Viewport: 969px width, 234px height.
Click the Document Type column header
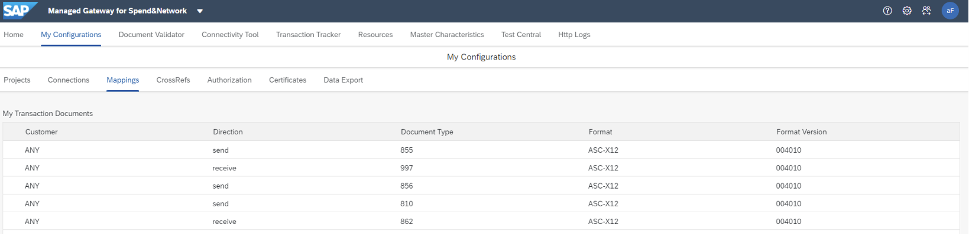click(427, 132)
